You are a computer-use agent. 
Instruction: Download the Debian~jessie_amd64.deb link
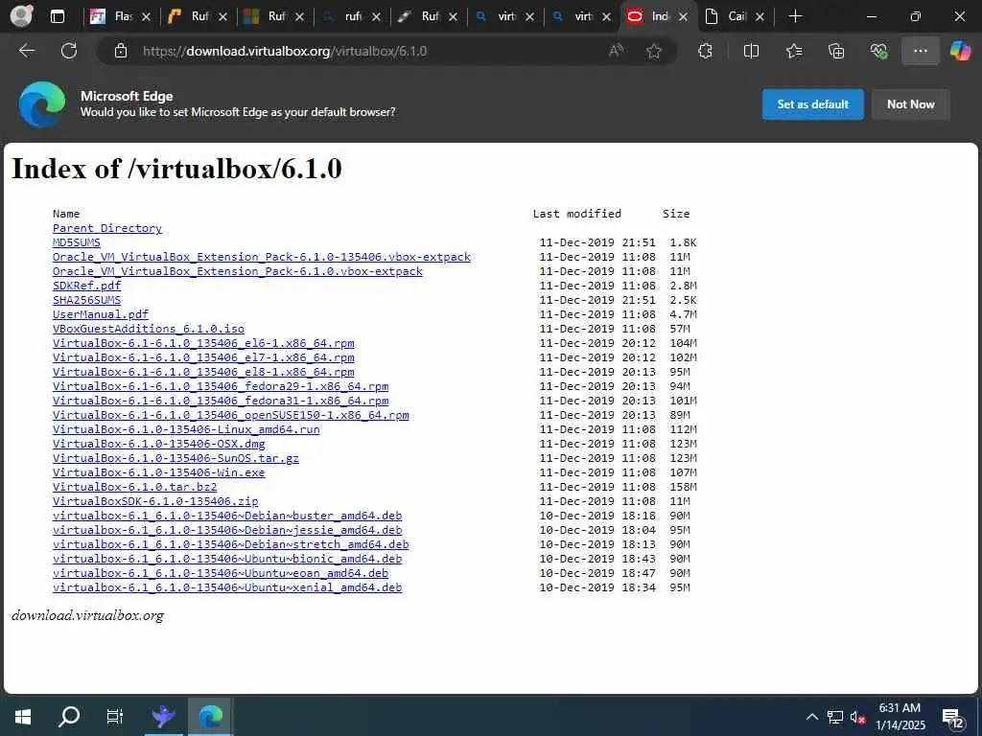227,530
